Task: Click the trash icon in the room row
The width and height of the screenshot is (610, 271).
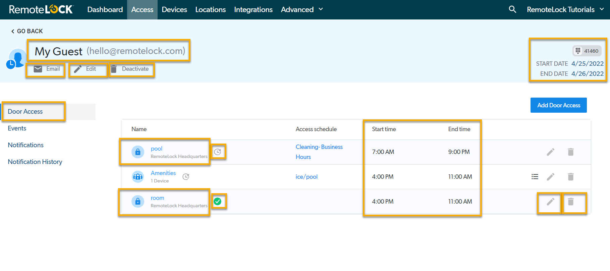Action: click(x=570, y=202)
